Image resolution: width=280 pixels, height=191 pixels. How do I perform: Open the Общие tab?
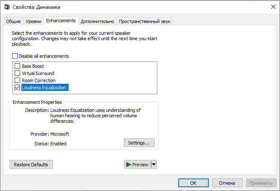tap(13, 21)
